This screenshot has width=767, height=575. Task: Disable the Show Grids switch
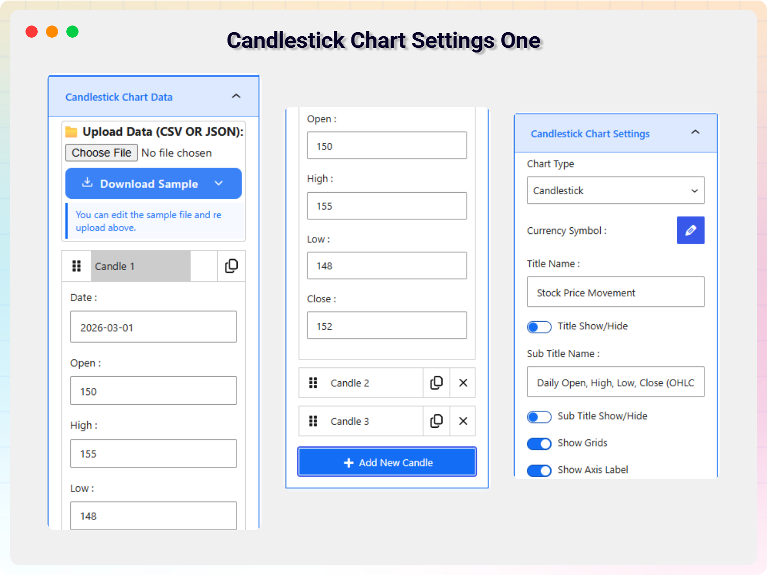point(539,444)
